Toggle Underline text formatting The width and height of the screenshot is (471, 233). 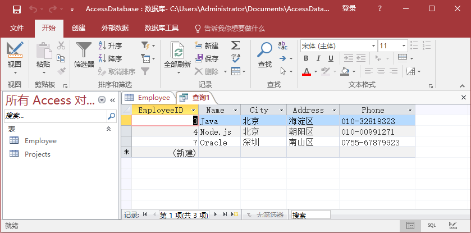tap(331, 58)
